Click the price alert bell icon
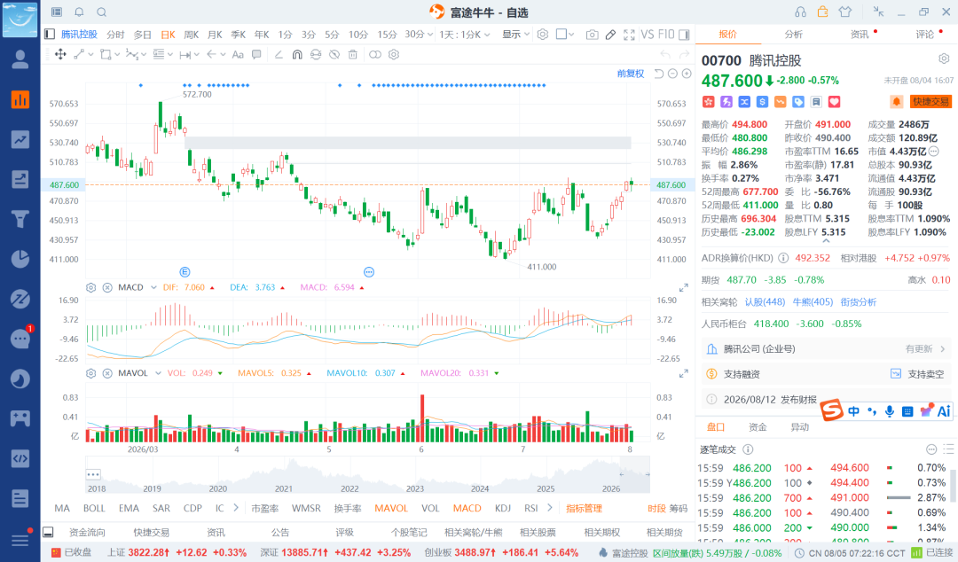Image resolution: width=958 pixels, height=562 pixels. click(x=896, y=101)
